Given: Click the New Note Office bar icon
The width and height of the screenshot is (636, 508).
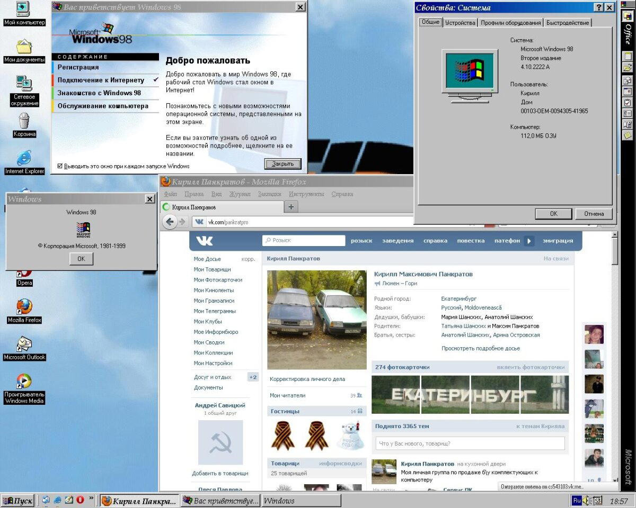Looking at the screenshot, I should click(628, 135).
